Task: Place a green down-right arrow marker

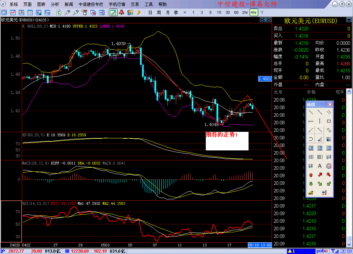Action: [x=320, y=184]
